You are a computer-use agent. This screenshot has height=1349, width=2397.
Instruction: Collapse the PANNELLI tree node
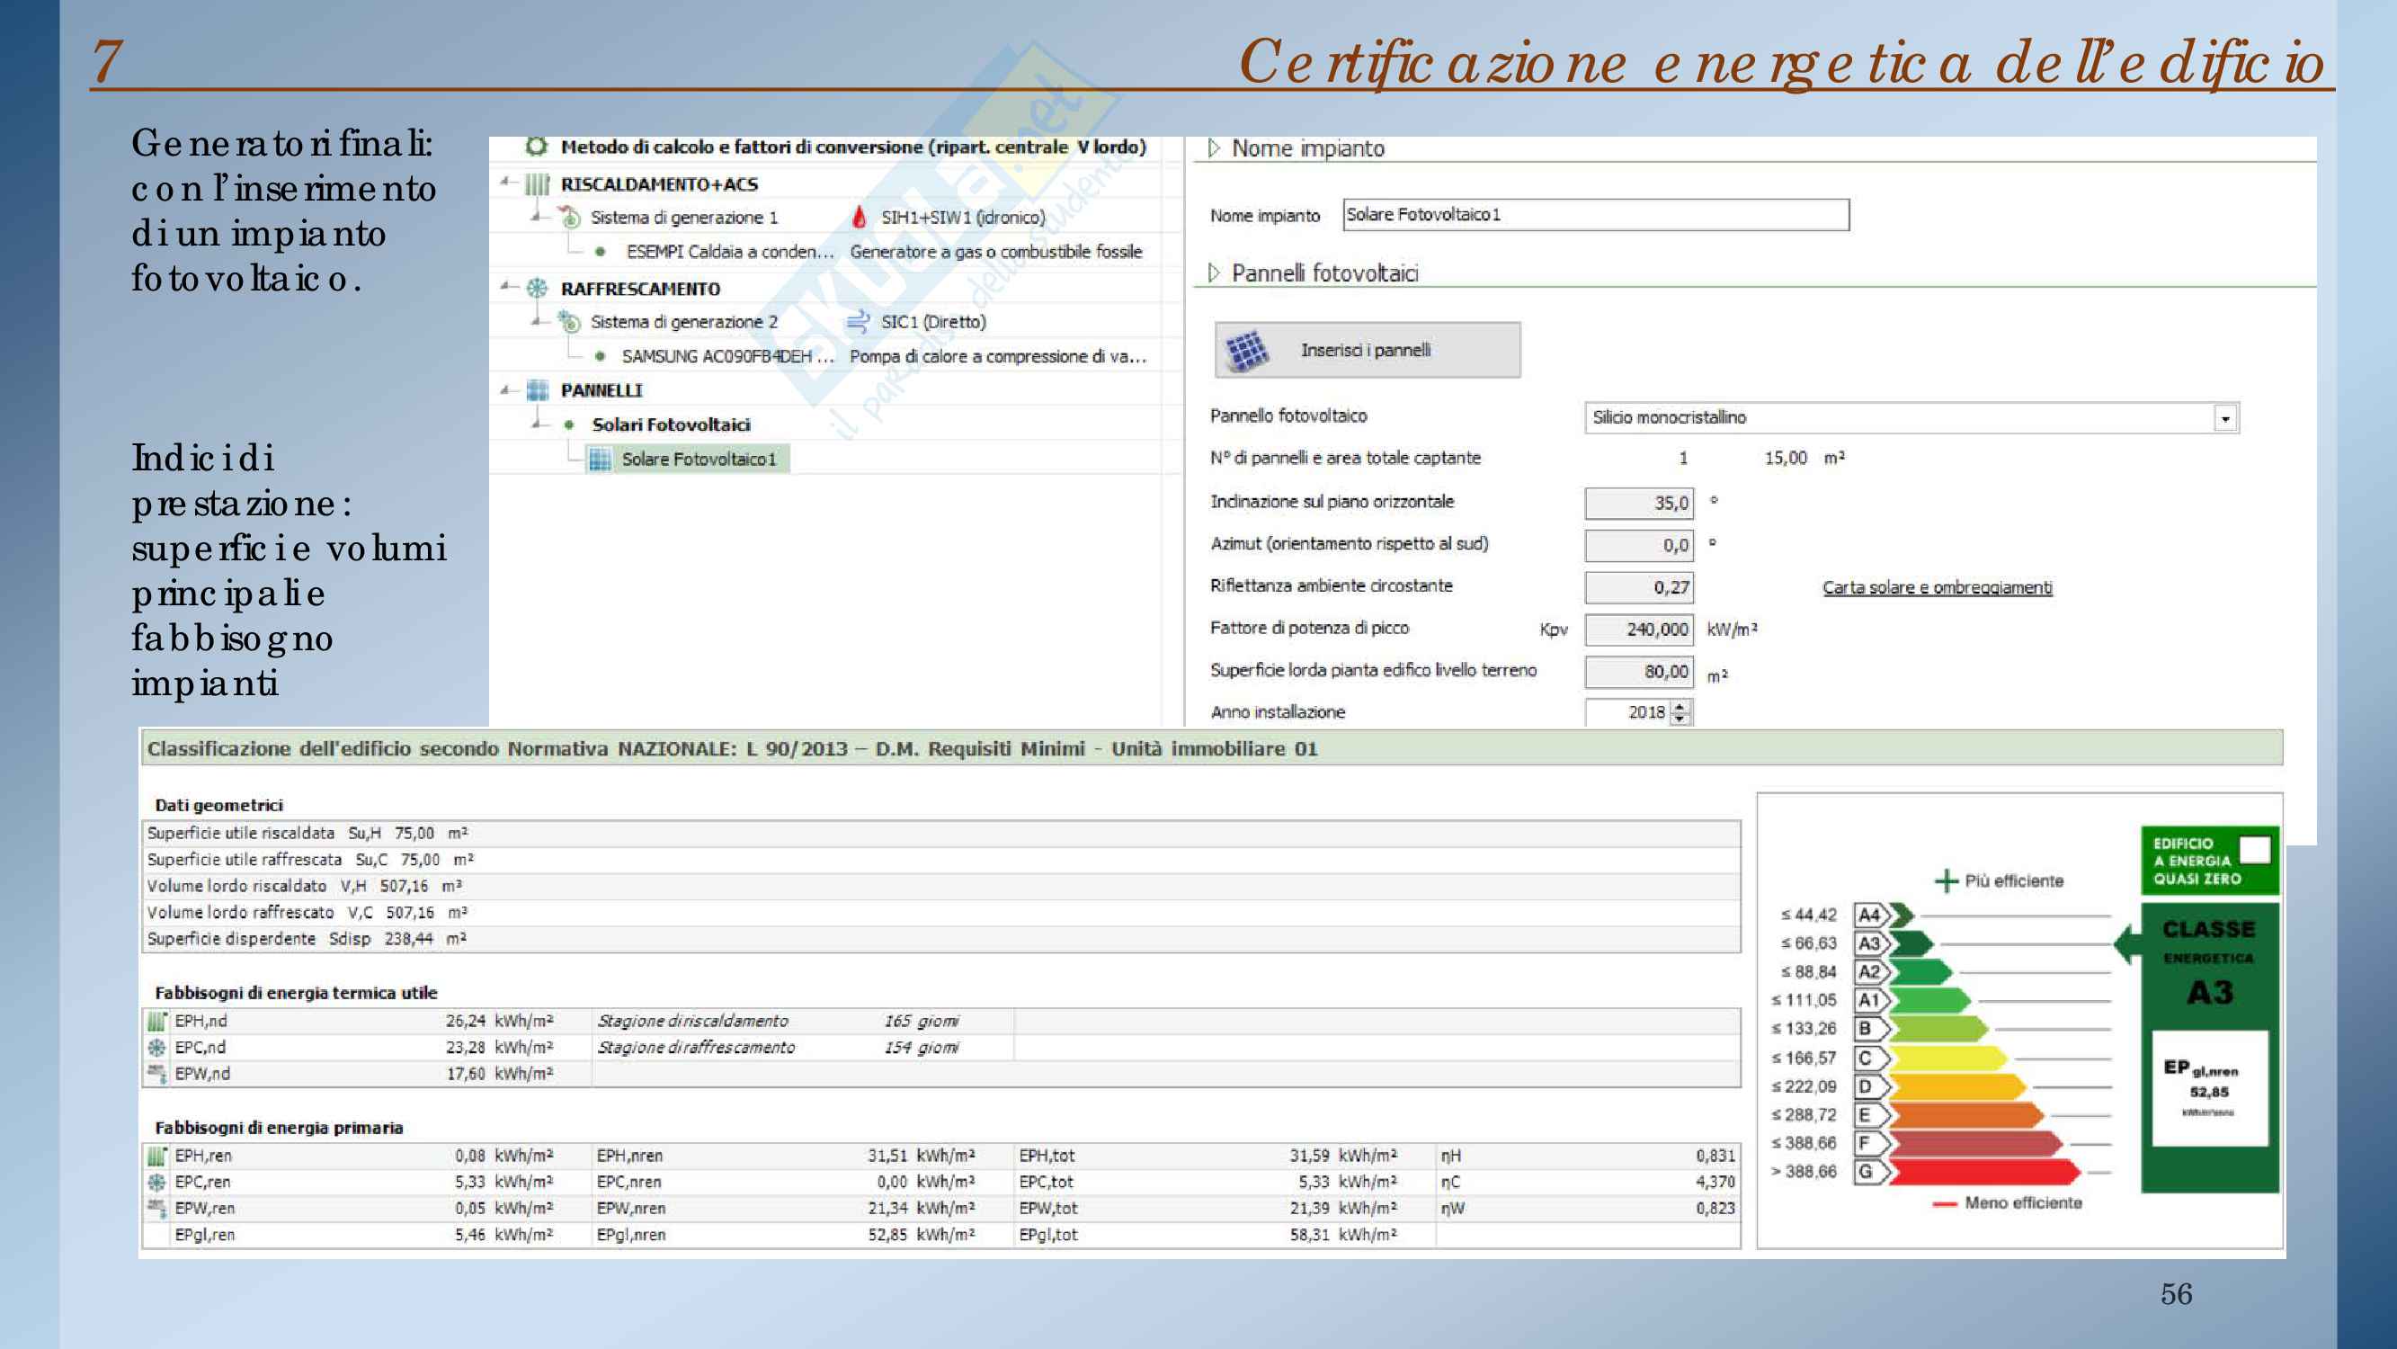coord(506,389)
